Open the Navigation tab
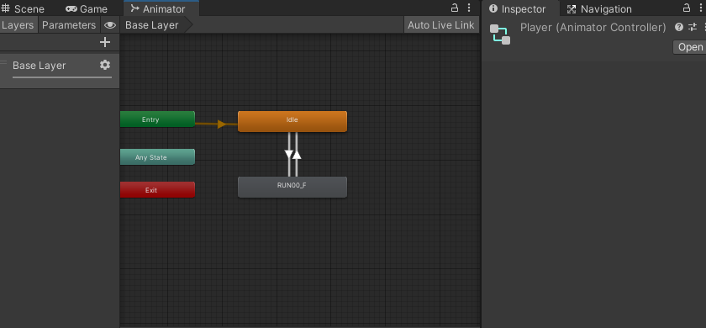The height and width of the screenshot is (328, 706). tap(599, 9)
